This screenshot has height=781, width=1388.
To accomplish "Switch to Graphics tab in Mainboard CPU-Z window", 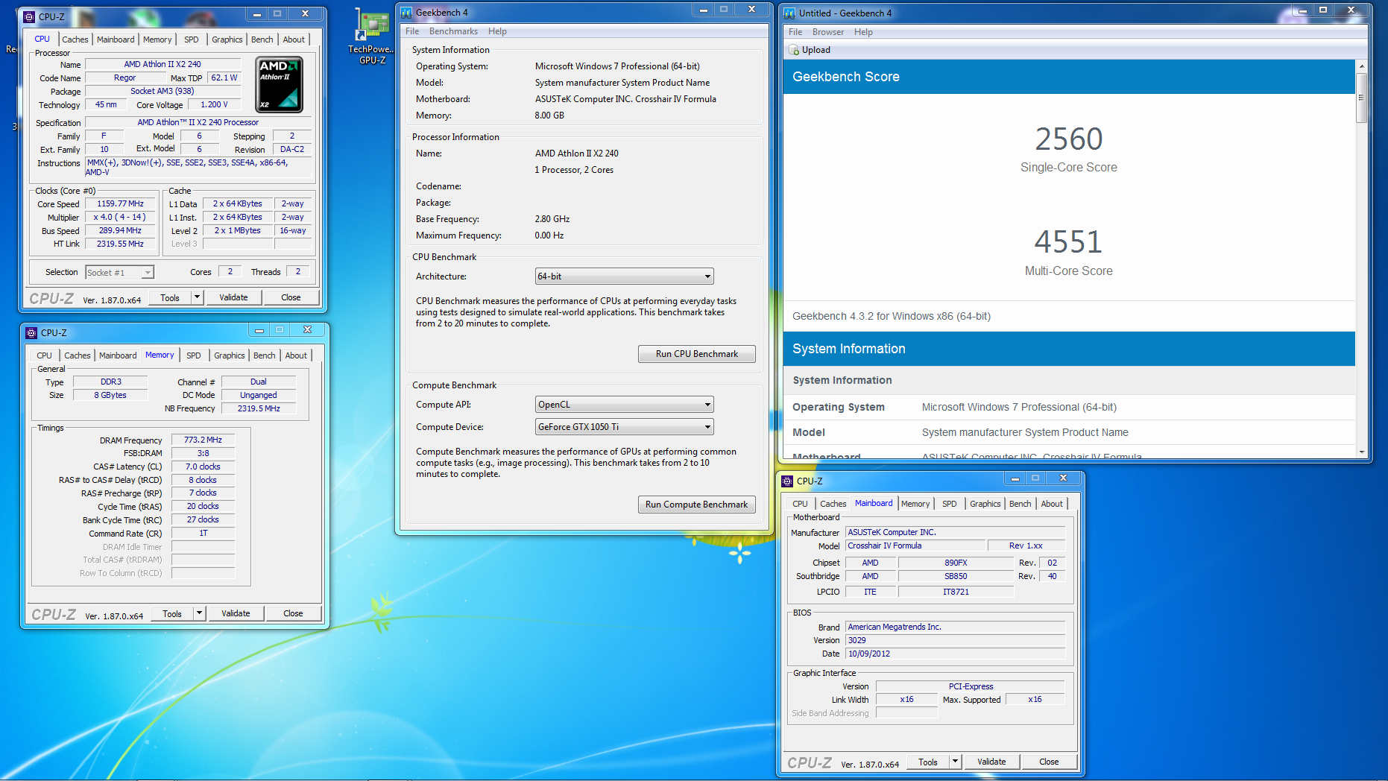I will pos(985,504).
